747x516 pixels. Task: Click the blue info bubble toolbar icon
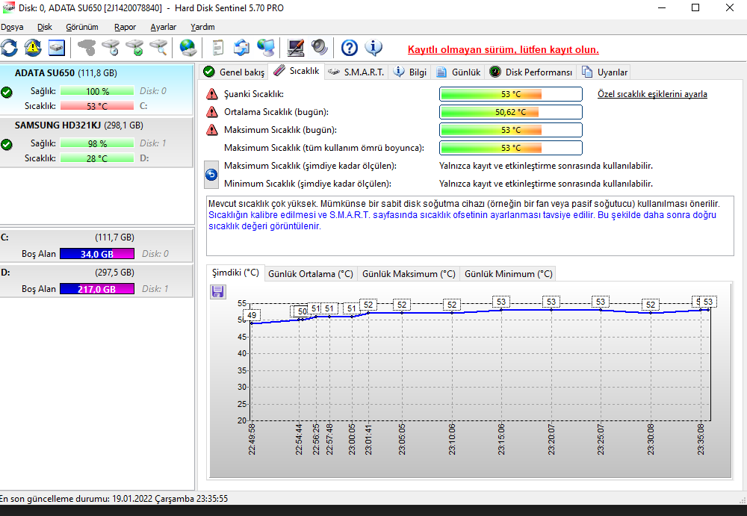[373, 48]
